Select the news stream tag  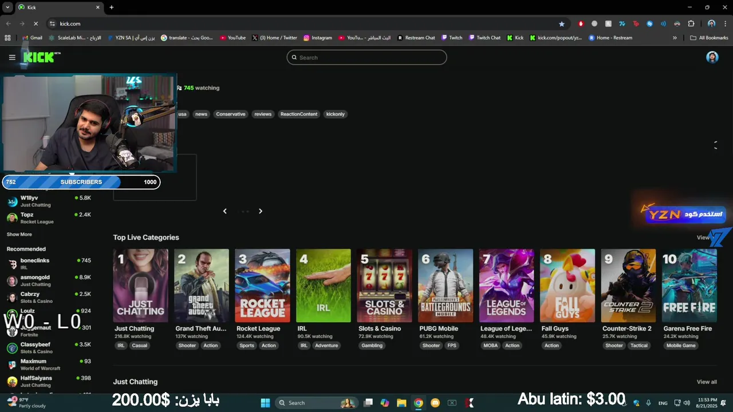pyautogui.click(x=201, y=114)
